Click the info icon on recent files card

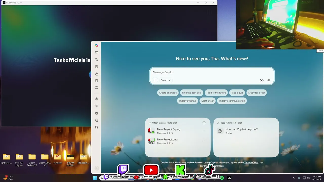[204, 123]
